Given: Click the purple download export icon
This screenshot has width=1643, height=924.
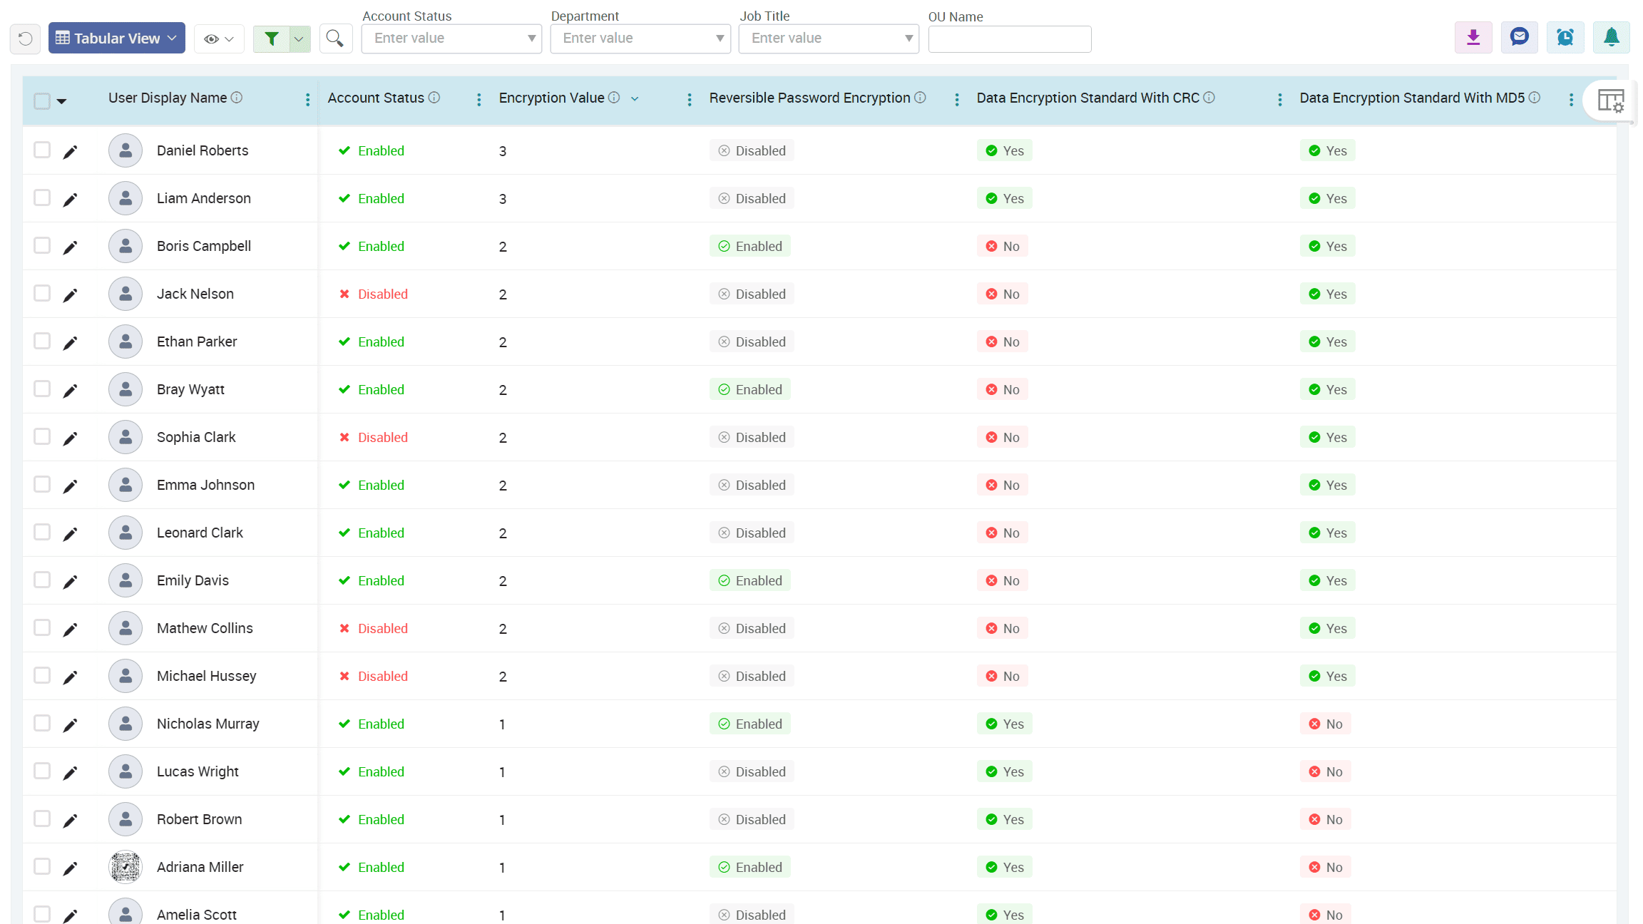Looking at the screenshot, I should pos(1473,37).
